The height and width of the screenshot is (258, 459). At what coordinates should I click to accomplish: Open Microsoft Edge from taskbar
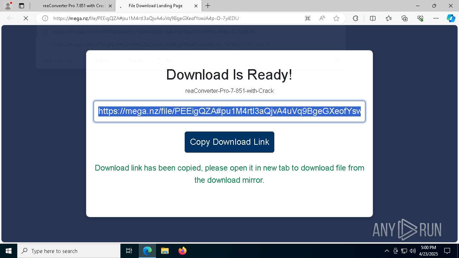tap(147, 251)
